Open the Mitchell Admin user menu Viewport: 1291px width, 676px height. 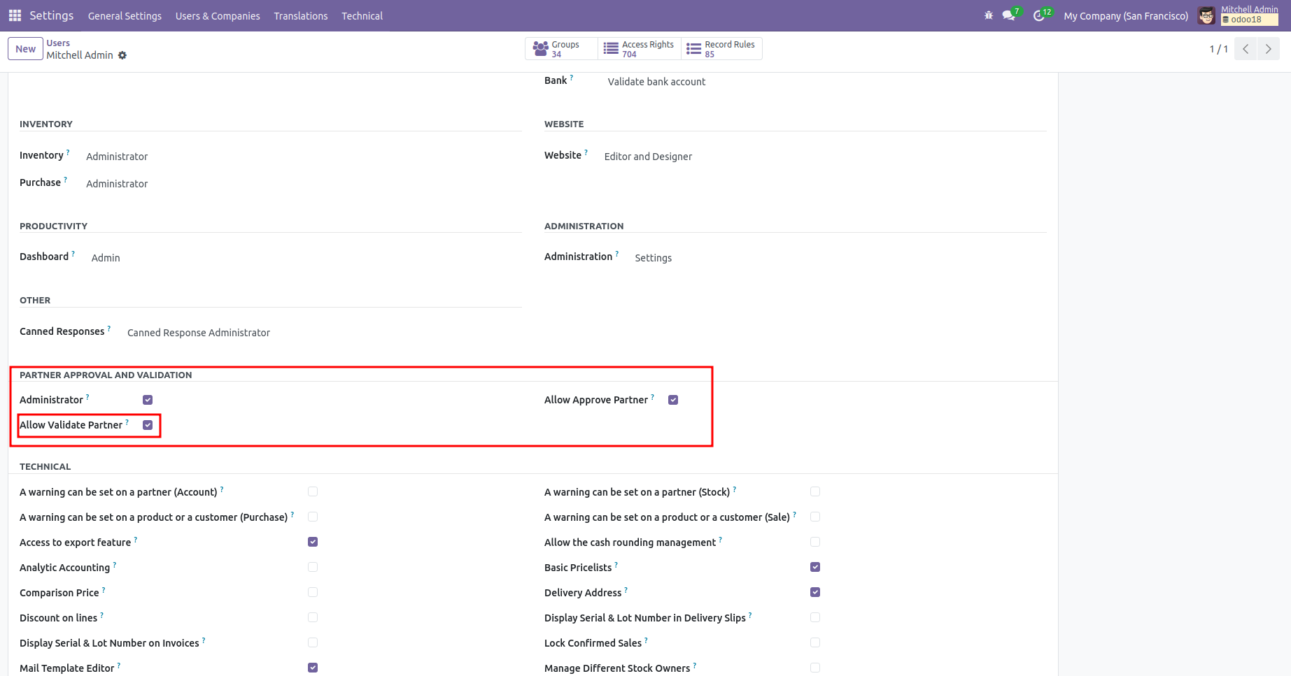pyautogui.click(x=1239, y=15)
